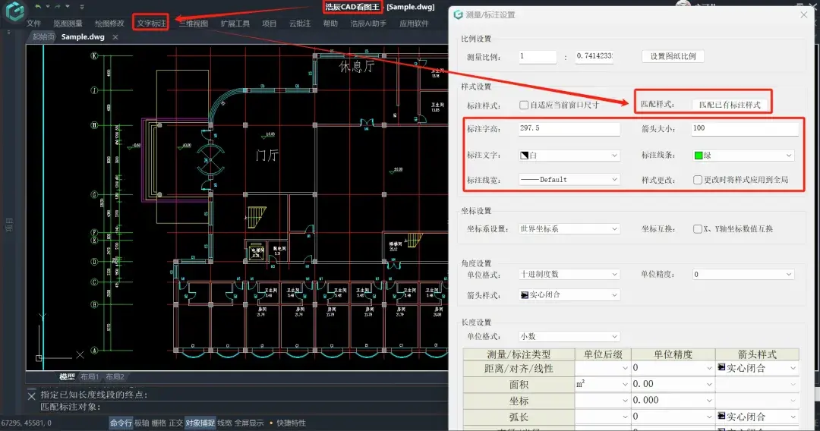820x431 pixels.
Task: Select the Sample.dwg document tab
Action: click(x=83, y=36)
